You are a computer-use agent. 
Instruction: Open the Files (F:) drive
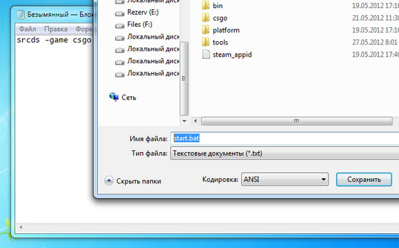click(134, 25)
